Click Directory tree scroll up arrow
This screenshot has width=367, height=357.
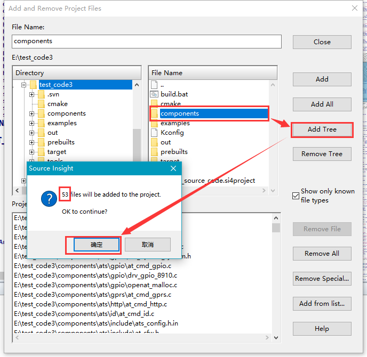coord(137,85)
